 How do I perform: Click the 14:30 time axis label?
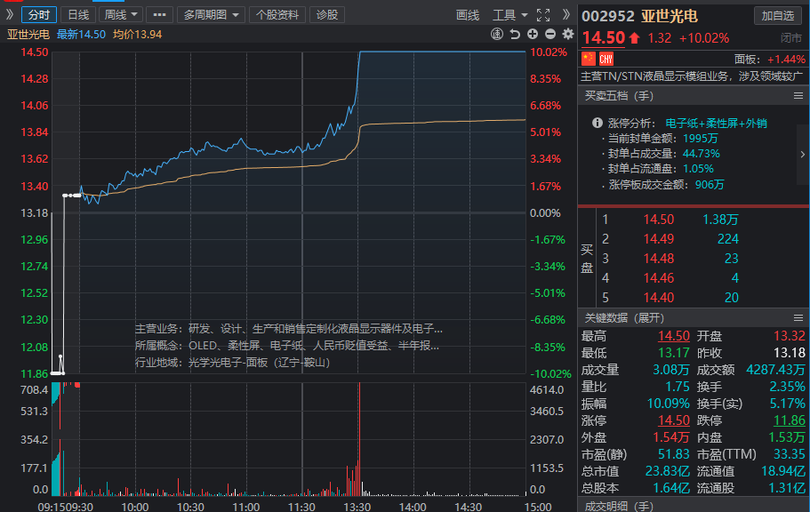(x=469, y=507)
